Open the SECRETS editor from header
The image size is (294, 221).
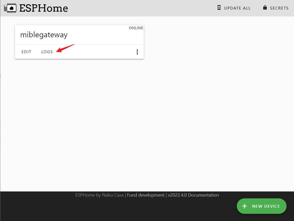(276, 8)
